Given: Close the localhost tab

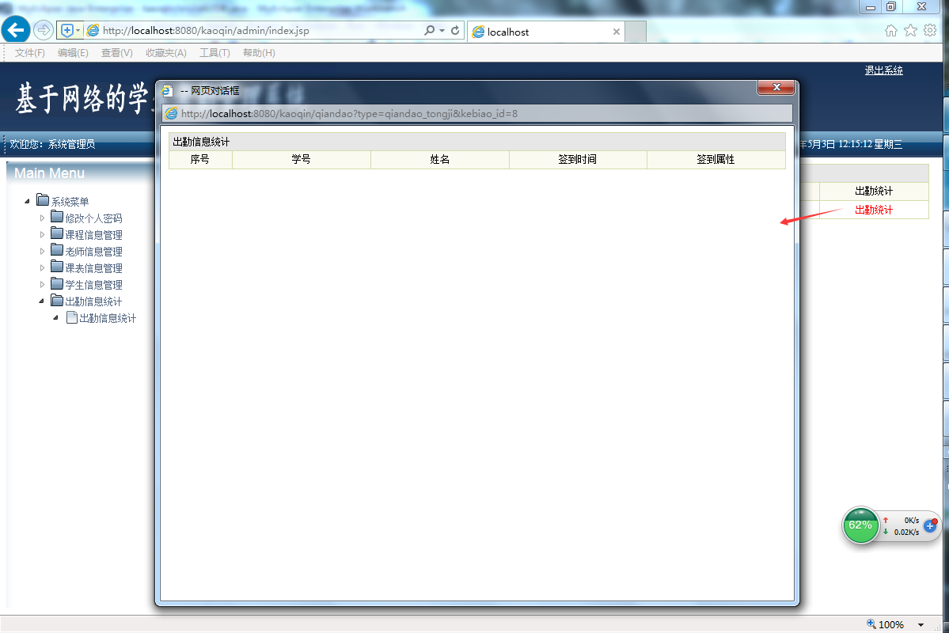Looking at the screenshot, I should tap(616, 32).
